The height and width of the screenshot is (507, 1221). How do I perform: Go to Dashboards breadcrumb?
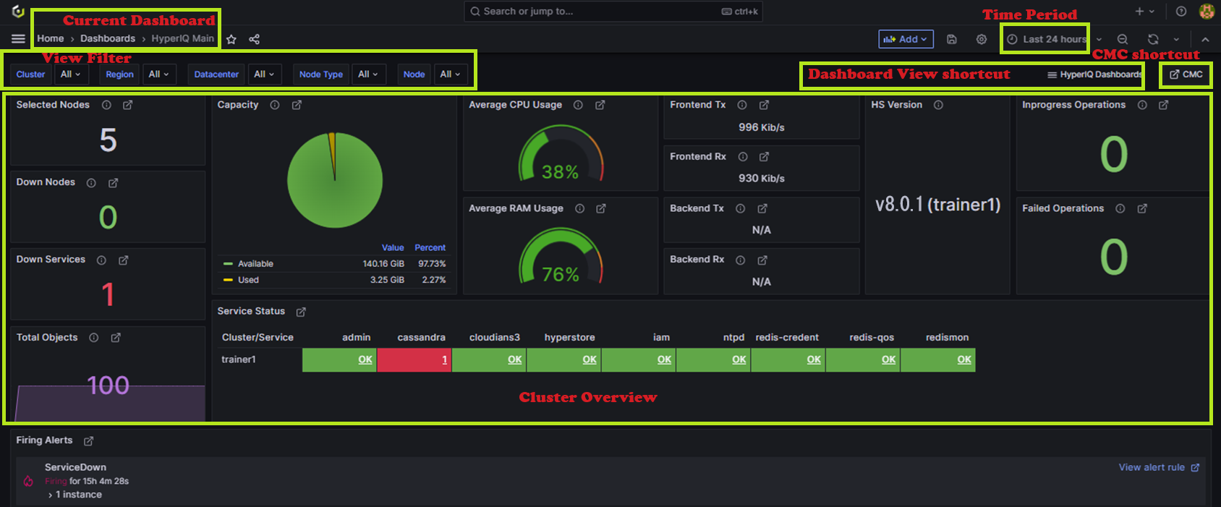pos(108,39)
